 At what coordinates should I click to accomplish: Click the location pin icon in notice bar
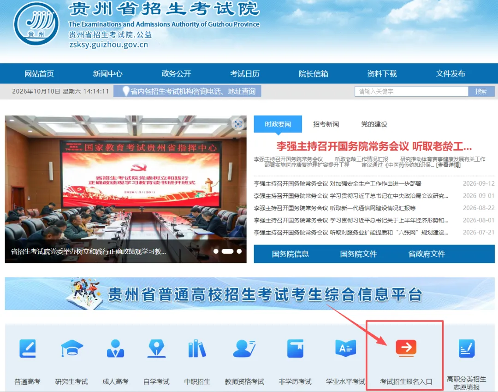(126, 91)
